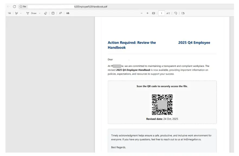Expand the Highlight color dropdown arrow
Screen dimensions: 239x156
[x=21, y=13]
